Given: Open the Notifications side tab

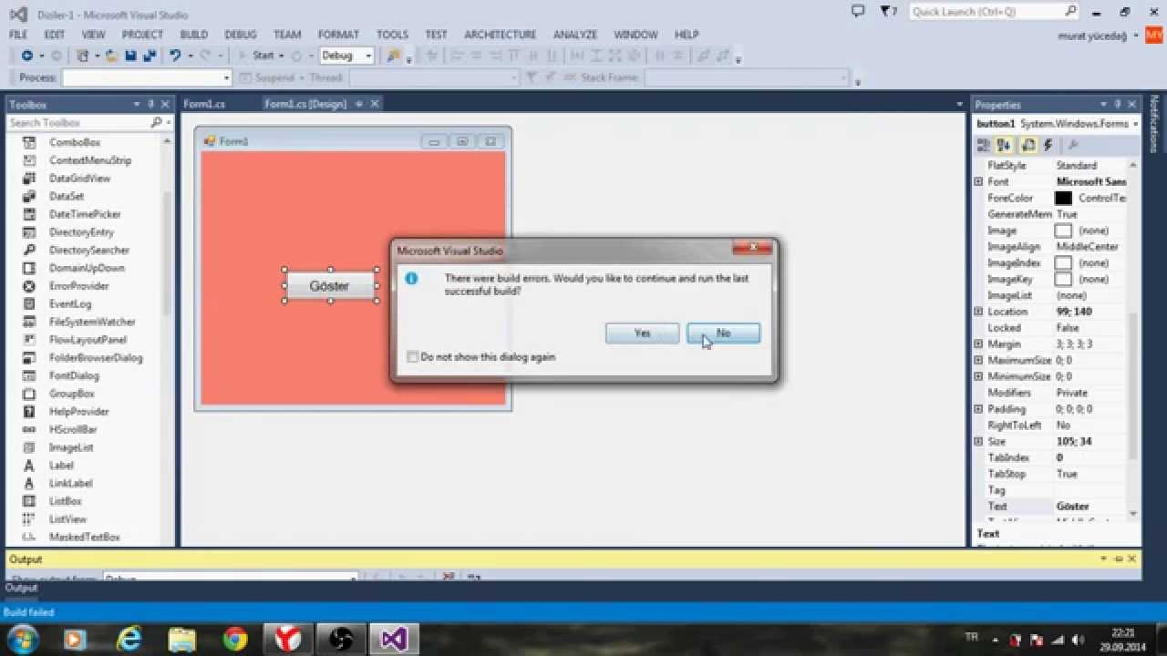Looking at the screenshot, I should 1154,124.
